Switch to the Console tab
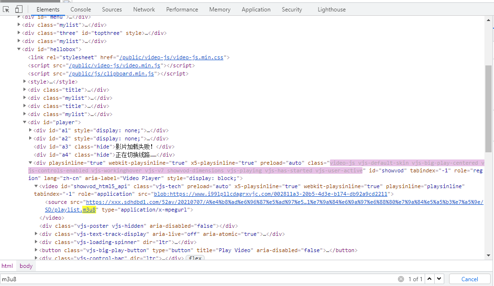Screen dimensions: 494x286 coord(81,10)
